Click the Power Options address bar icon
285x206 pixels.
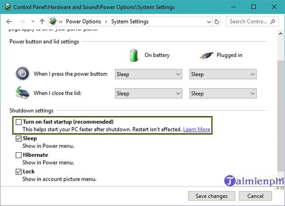[x=53, y=21]
